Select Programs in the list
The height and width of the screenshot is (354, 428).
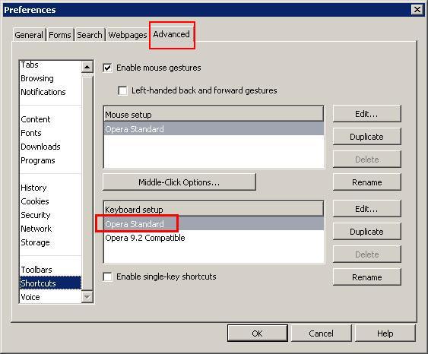(x=50, y=160)
